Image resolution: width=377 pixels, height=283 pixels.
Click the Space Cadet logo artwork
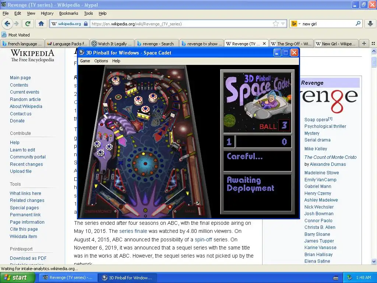pos(257,103)
